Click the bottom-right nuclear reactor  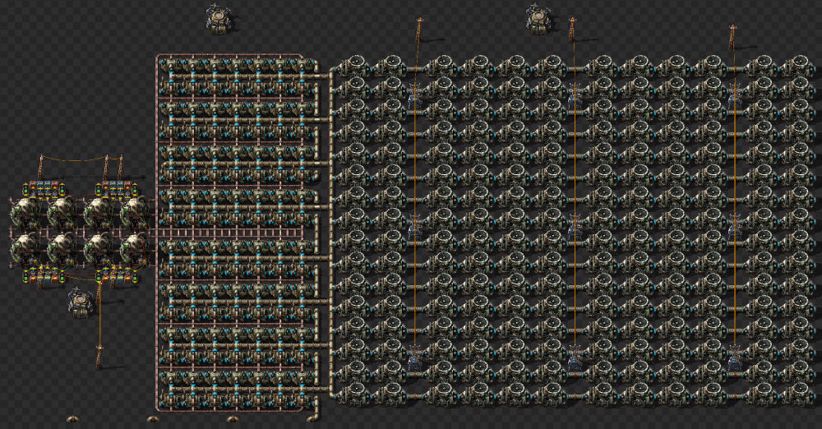pos(136,248)
